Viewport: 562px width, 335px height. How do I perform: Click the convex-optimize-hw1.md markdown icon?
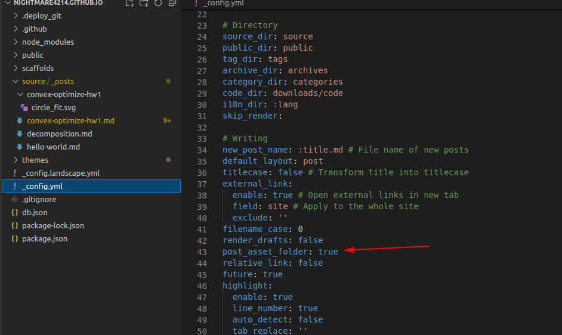click(20, 121)
